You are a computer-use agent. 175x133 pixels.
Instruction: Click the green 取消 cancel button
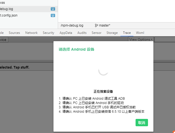(142, 123)
